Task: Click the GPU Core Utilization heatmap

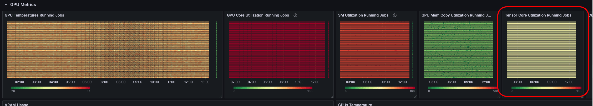Action: 277,50
